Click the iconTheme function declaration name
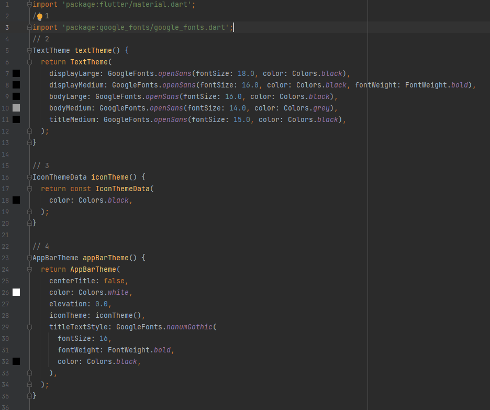Screen dimensions: 490x410 [110, 177]
